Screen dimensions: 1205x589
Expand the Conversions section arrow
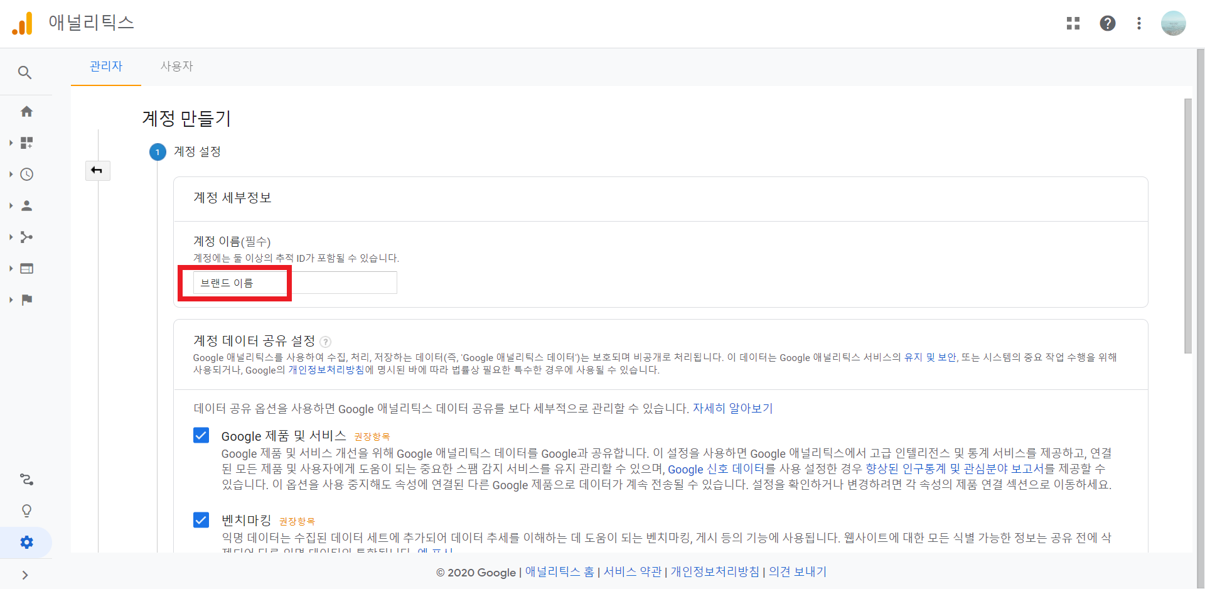[11, 300]
